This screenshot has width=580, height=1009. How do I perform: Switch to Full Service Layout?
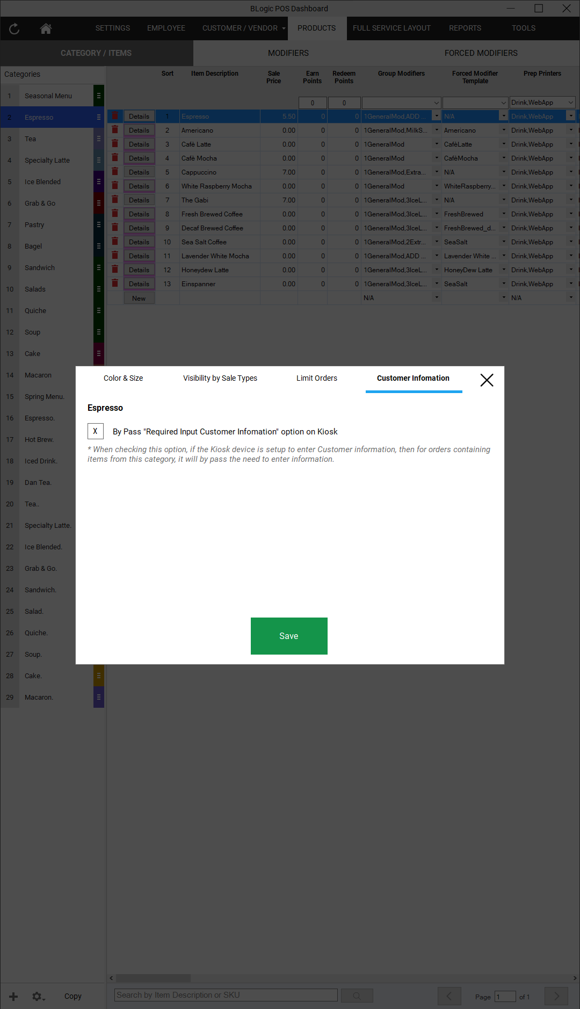pos(392,28)
